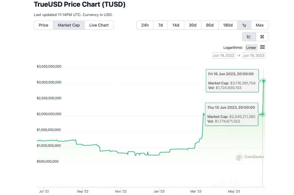Select the Linear scale option
The height and width of the screenshot is (195, 294).
[251, 48]
